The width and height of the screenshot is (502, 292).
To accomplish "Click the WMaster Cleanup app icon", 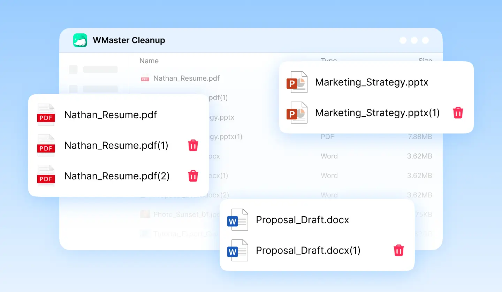I will click(80, 40).
